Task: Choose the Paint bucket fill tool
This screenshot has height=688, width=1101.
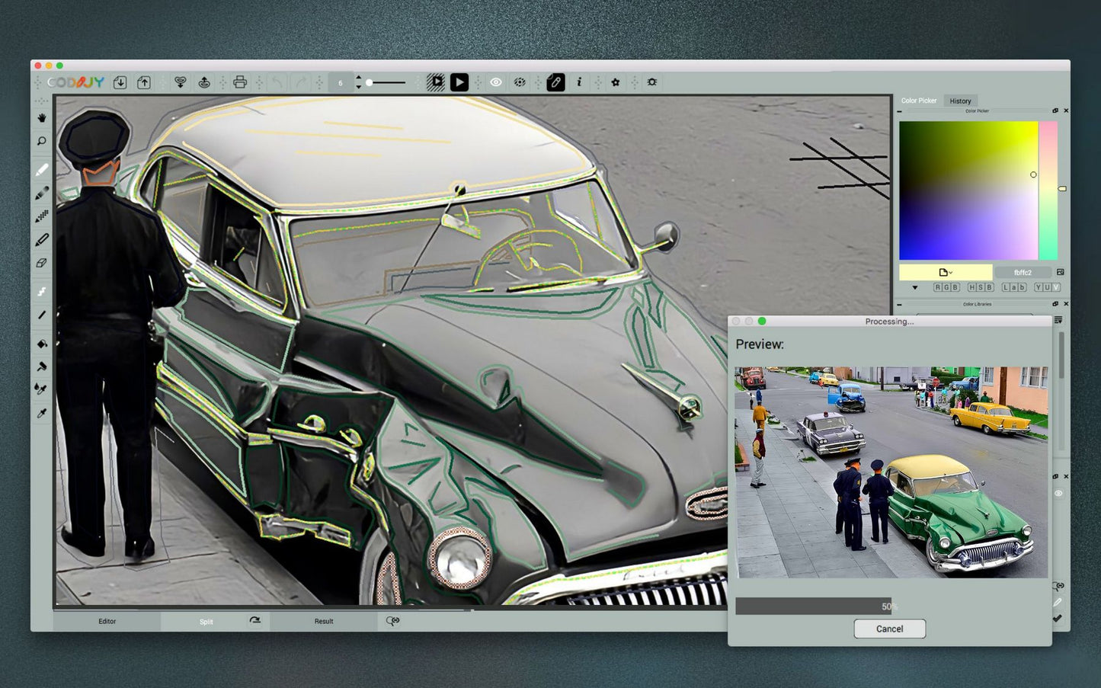Action: click(42, 344)
